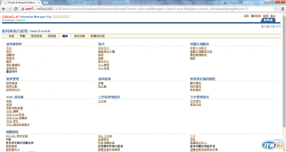Open the 所有測量結果 link
Viewport: 286px width, 152px height.
106,143
